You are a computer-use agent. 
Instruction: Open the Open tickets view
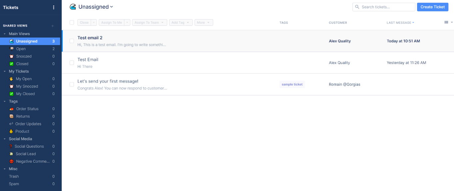click(x=21, y=49)
